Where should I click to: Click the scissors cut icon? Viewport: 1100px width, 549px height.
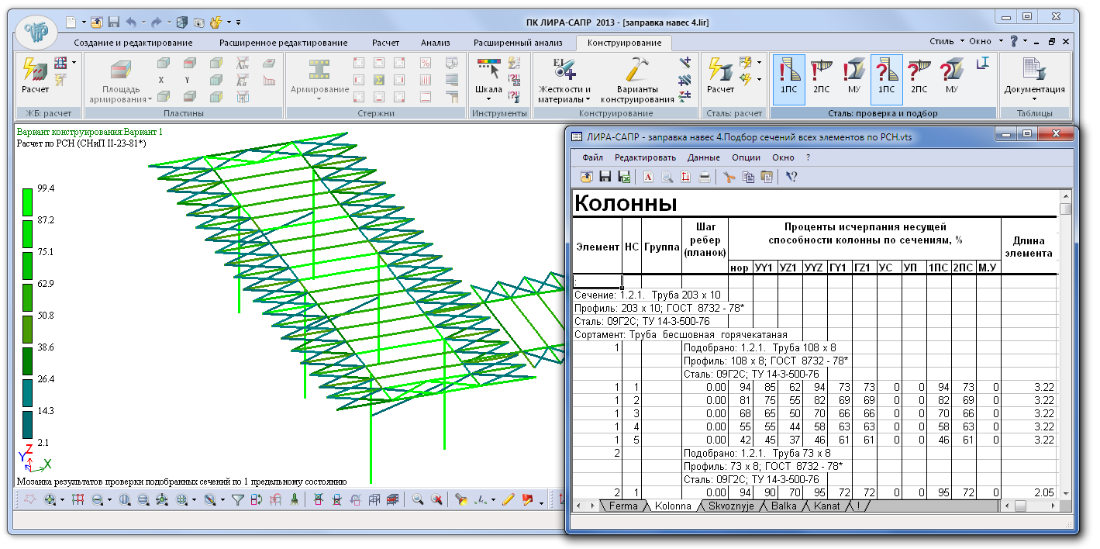(729, 178)
